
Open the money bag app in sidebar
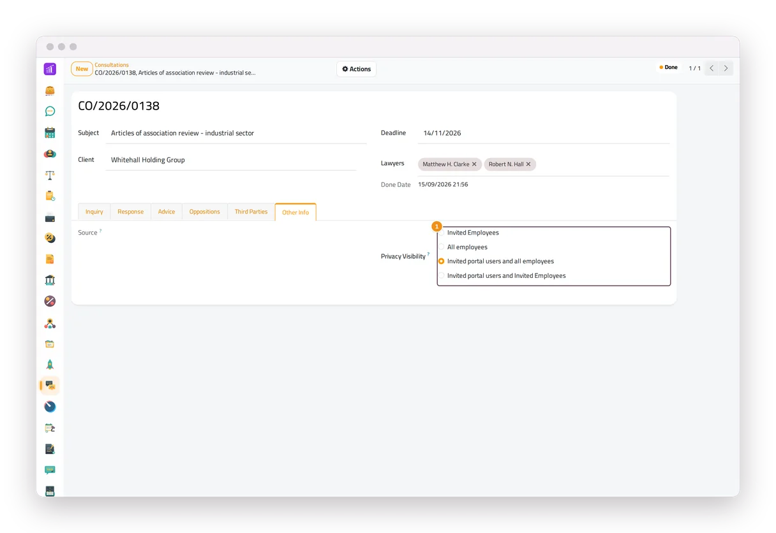[x=50, y=91]
